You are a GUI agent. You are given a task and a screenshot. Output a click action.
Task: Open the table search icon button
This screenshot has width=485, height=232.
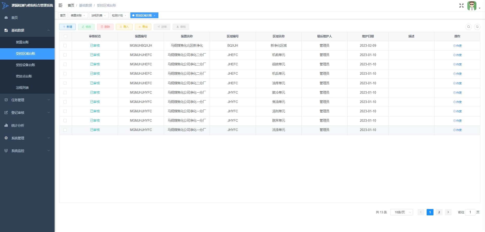(x=469, y=27)
